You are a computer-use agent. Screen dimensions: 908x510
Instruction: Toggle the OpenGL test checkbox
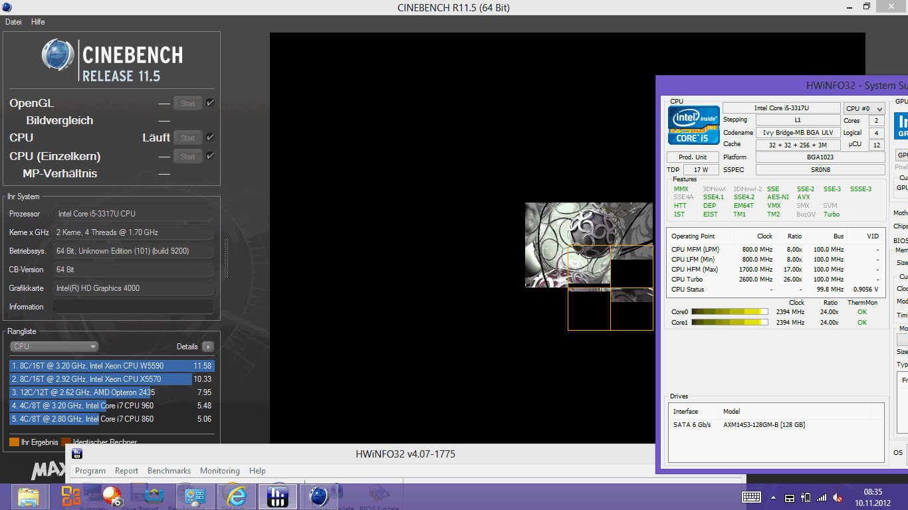point(210,103)
